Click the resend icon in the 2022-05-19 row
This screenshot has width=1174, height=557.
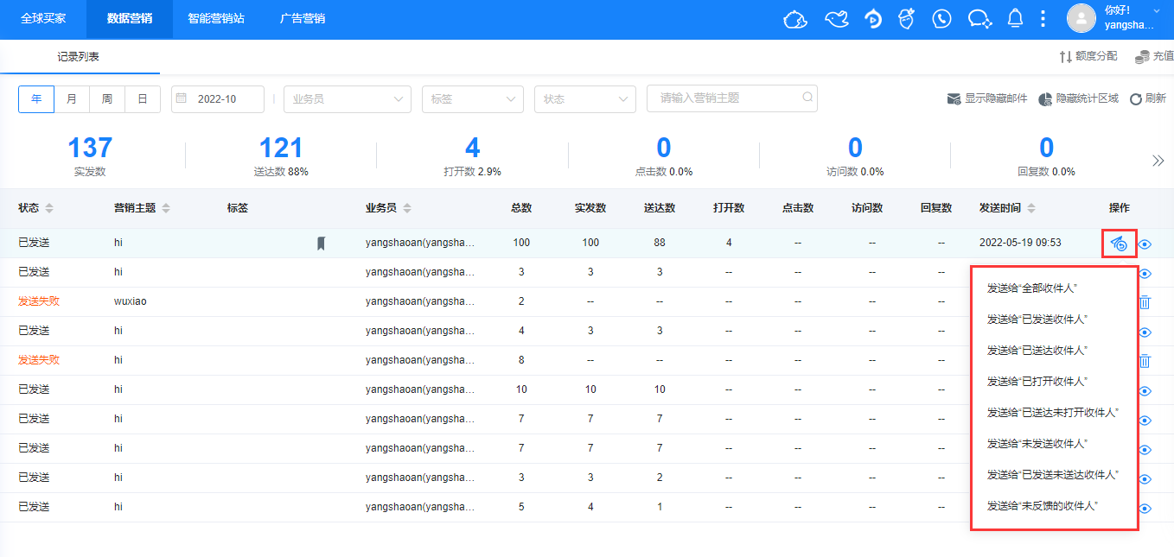point(1119,244)
